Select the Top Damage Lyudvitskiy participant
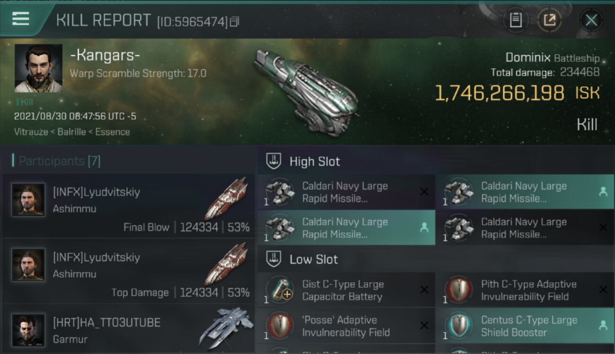615x354 pixels. [x=128, y=271]
